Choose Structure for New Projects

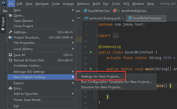pos(115,87)
